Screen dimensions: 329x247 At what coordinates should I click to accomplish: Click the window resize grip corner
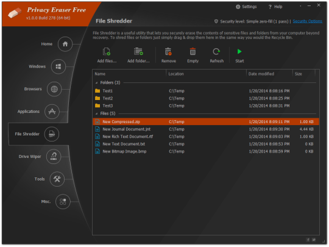(x=324, y=241)
